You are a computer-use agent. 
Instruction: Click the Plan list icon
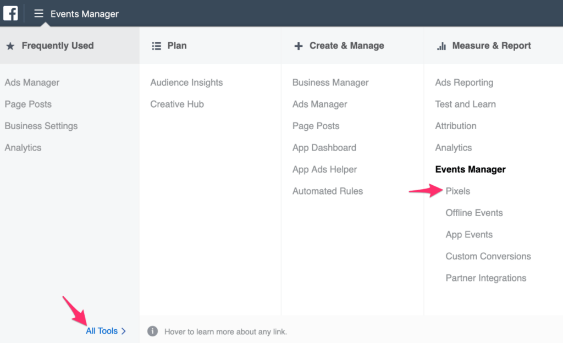click(x=156, y=46)
